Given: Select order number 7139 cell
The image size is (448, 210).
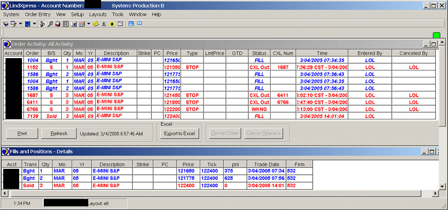Looking at the screenshot, I should click(x=32, y=116).
